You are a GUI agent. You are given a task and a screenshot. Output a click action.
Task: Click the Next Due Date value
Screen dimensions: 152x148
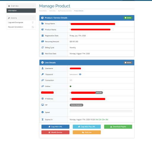pos(80,54)
